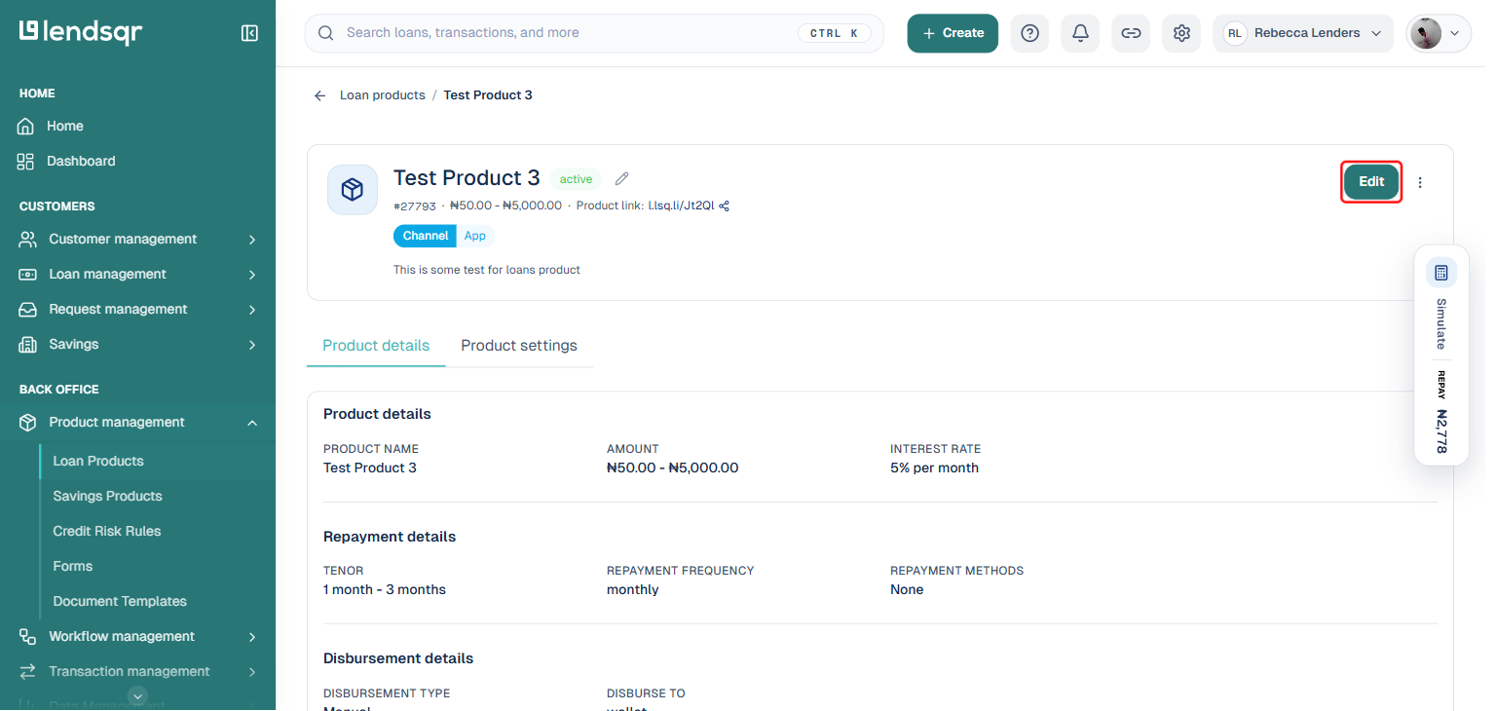Open Rebecca Lenders account dropdown

point(1303,33)
